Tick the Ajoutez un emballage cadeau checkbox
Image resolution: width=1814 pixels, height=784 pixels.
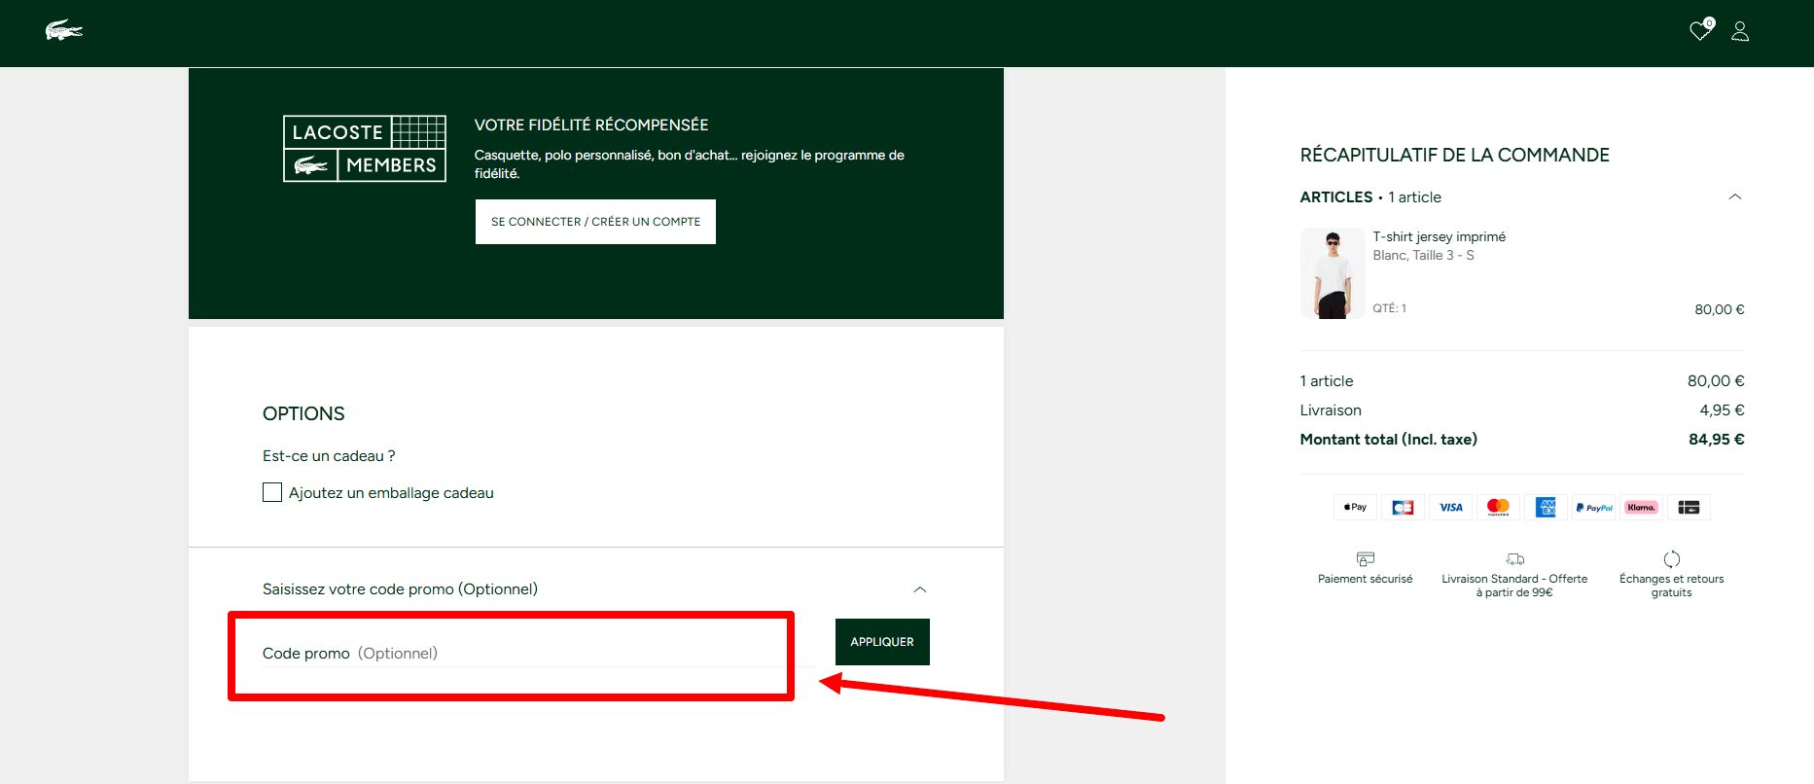(272, 492)
